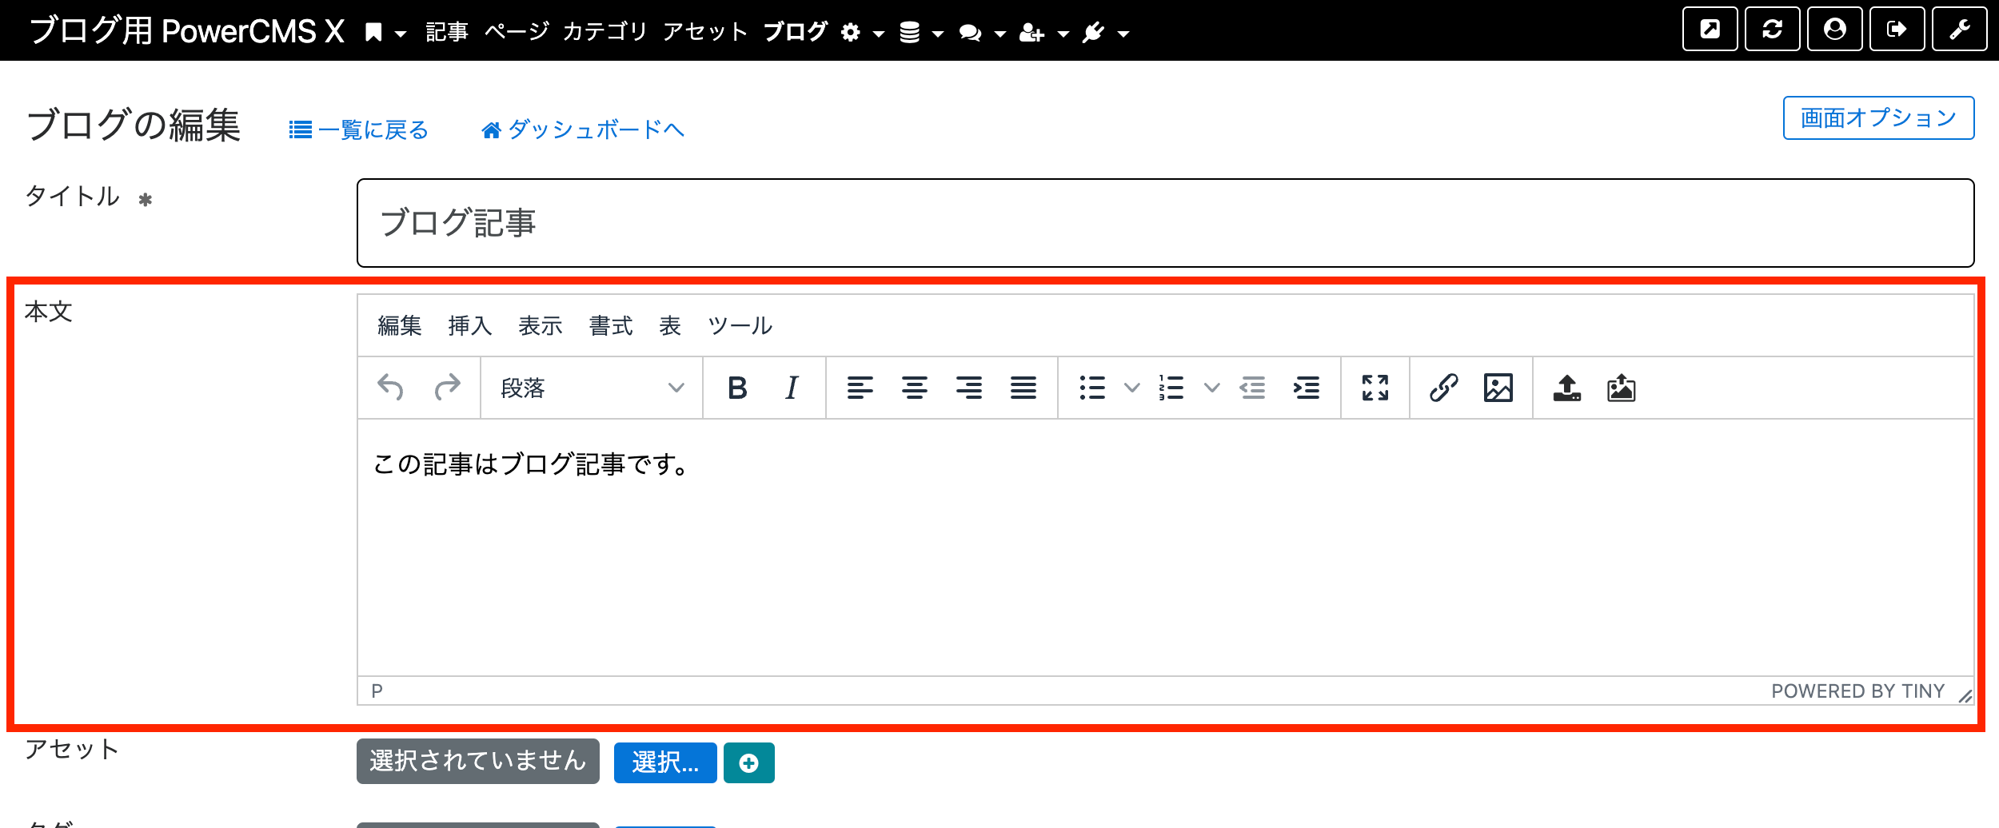
Task: Expand the arrow next to the users icon
Action: [1063, 34]
